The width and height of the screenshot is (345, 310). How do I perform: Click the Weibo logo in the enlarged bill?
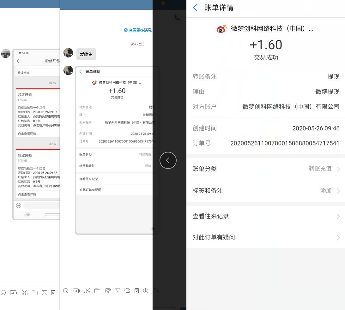pos(221,29)
